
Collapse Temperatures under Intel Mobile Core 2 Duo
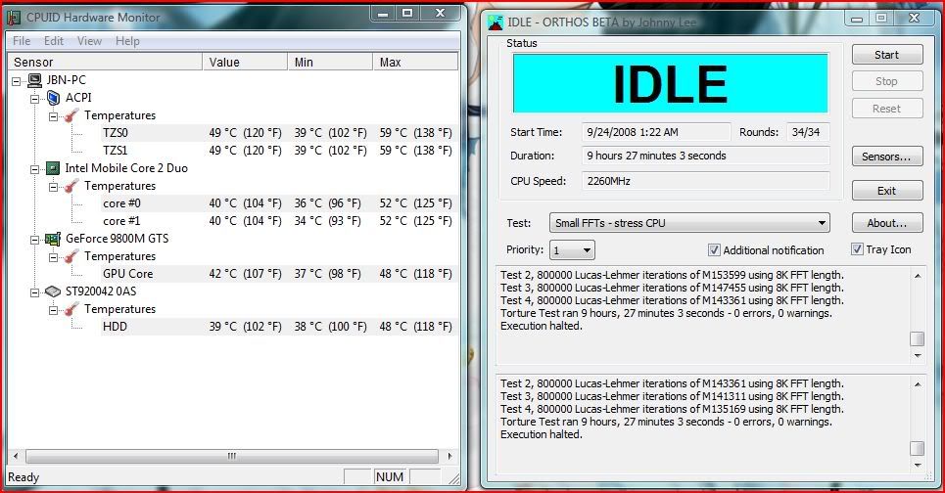click(54, 187)
